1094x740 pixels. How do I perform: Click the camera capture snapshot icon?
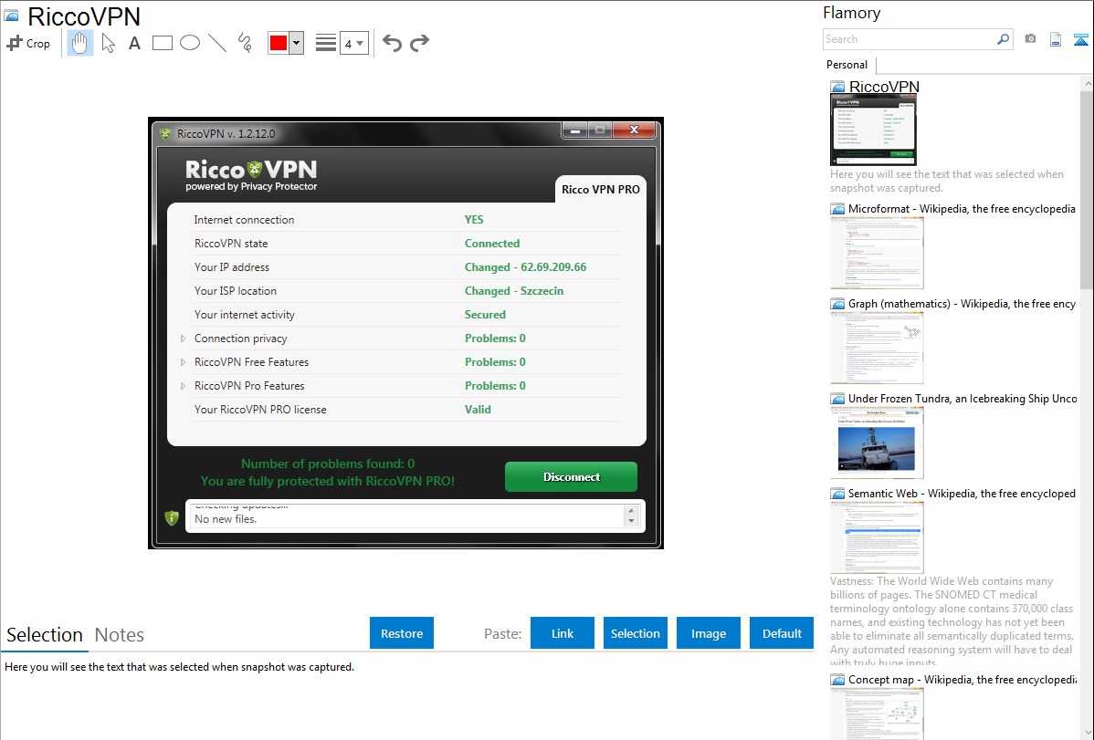point(1030,39)
